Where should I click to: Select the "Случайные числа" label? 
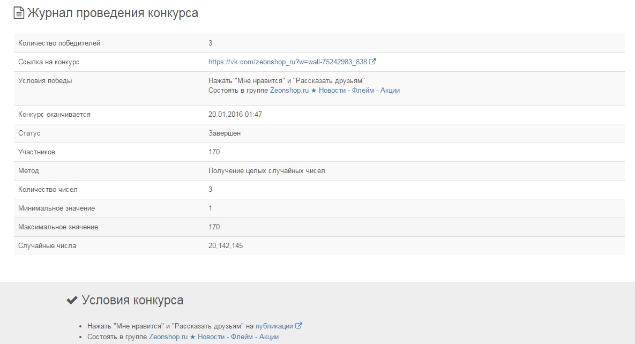click(47, 246)
